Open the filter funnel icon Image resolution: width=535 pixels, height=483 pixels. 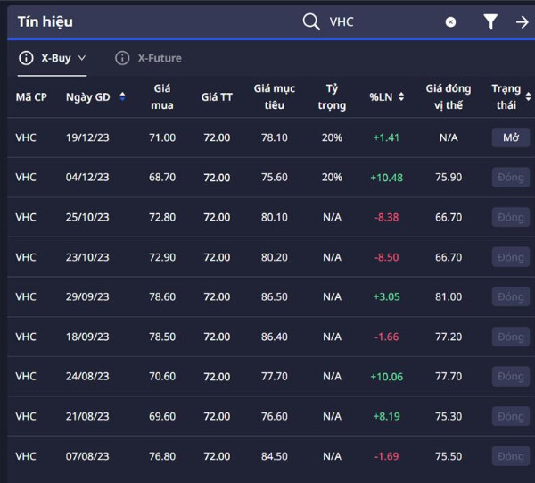click(490, 21)
